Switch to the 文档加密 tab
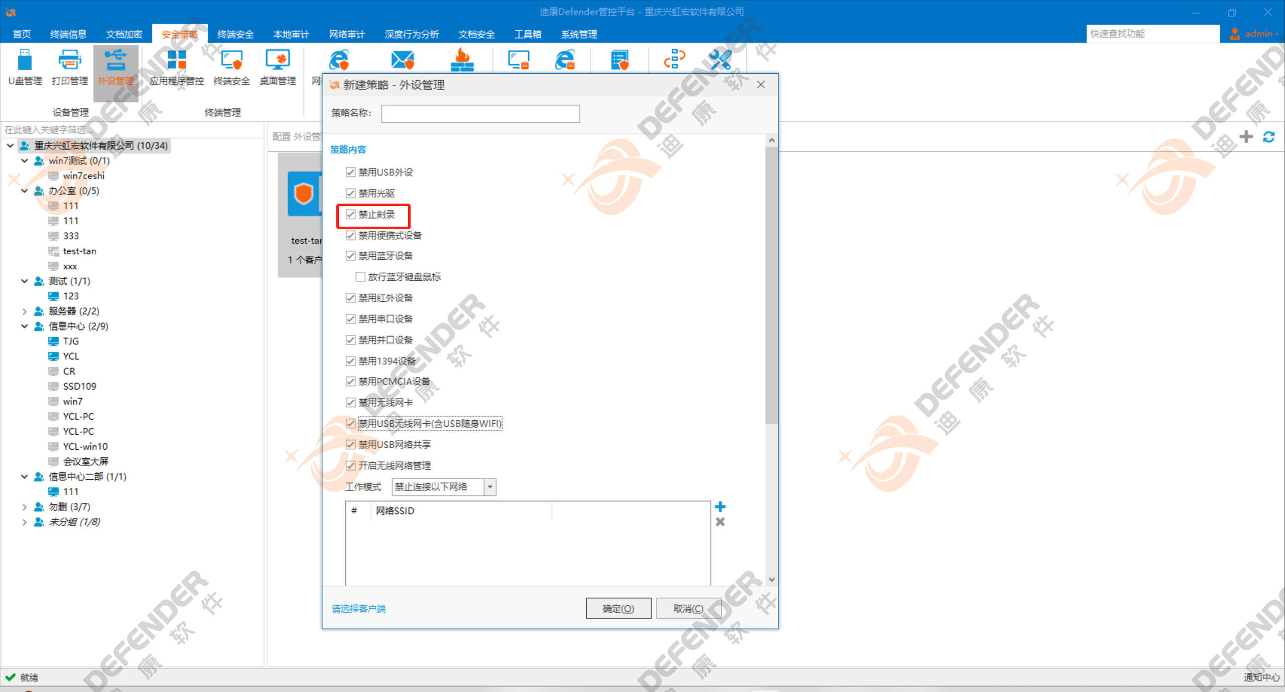Screen dimensions: 1285x692 pos(124,34)
